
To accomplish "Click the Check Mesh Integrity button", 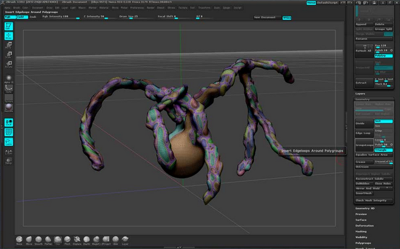I will tap(373, 201).
